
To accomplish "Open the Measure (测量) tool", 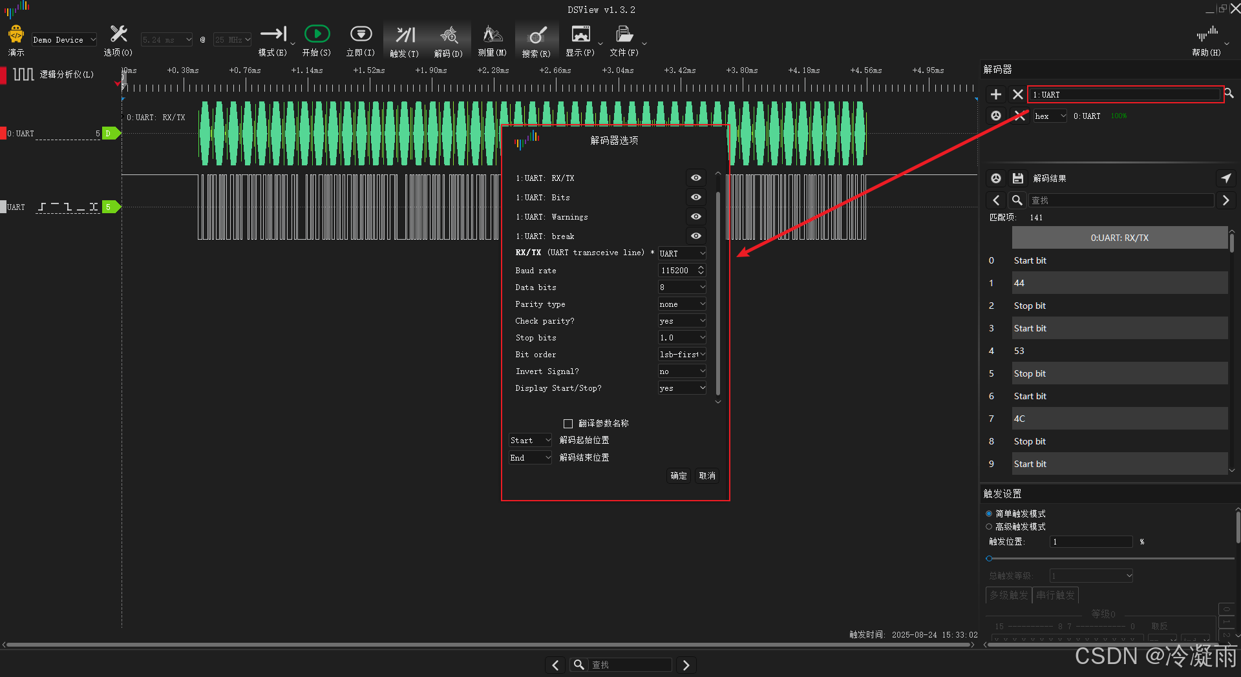I will point(493,34).
